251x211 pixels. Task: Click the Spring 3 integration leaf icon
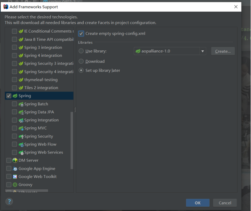[21, 47]
